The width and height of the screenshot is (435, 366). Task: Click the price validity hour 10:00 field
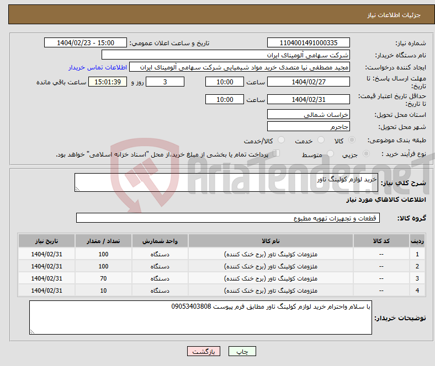tap(225, 99)
